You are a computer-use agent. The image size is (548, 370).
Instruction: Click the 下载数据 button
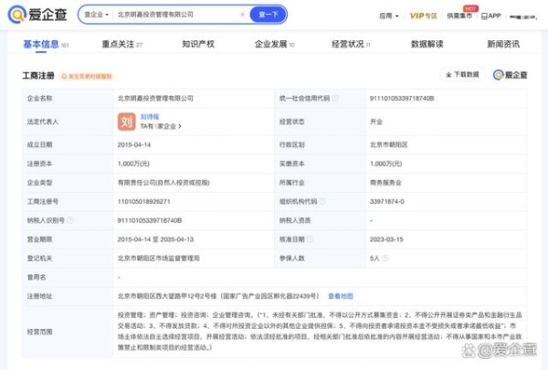(x=462, y=75)
